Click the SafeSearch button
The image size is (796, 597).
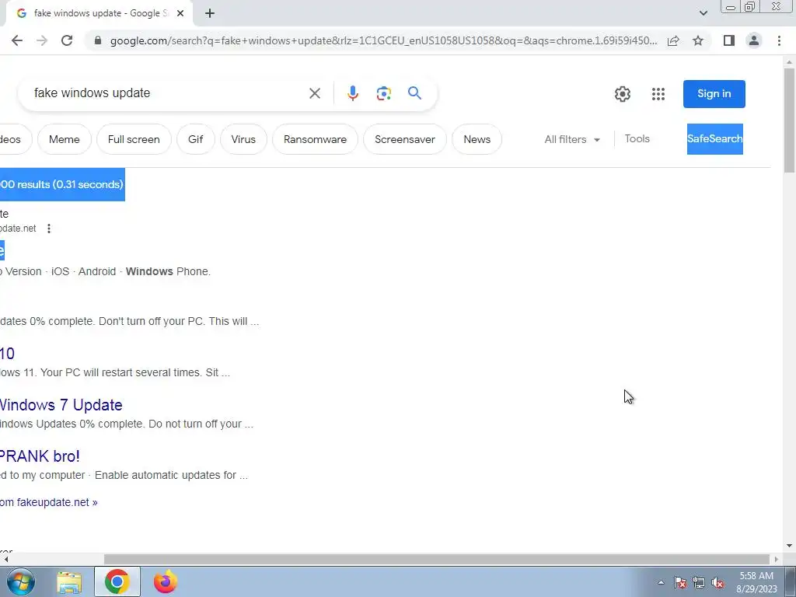click(715, 139)
